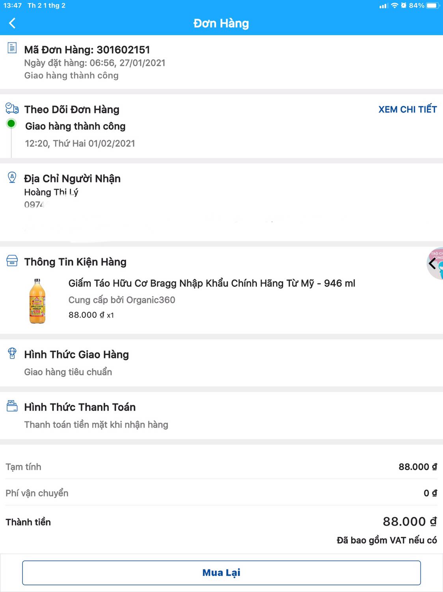
Task: Select the package icon beside Thông Tin Kiện Hàng
Action: click(12, 260)
